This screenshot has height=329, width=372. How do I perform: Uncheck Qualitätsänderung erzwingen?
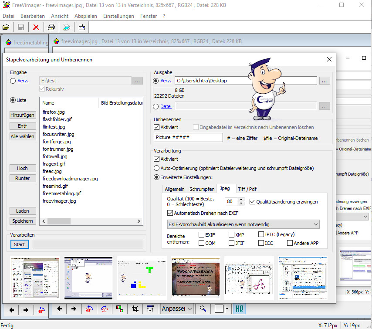click(x=253, y=202)
